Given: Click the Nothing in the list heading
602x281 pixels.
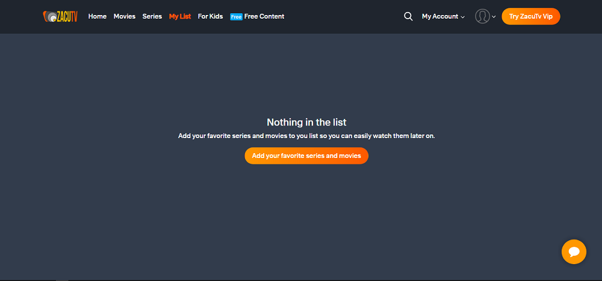Looking at the screenshot, I should click(x=306, y=122).
